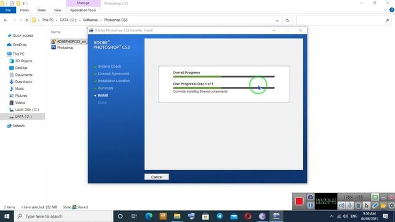Open Pictures in navigation pane
This screenshot has height=222, width=395.
coord(21,96)
